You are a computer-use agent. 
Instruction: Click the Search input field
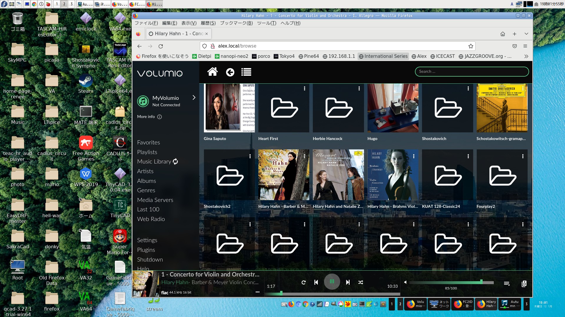pyautogui.click(x=471, y=71)
